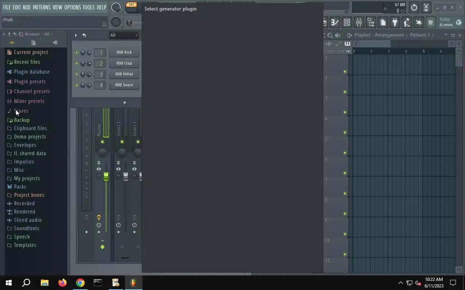This screenshot has height=290, width=465.
Task: Click the browser collapse up-arrow icon
Action: point(9,34)
